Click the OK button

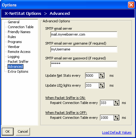(x=8, y=132)
